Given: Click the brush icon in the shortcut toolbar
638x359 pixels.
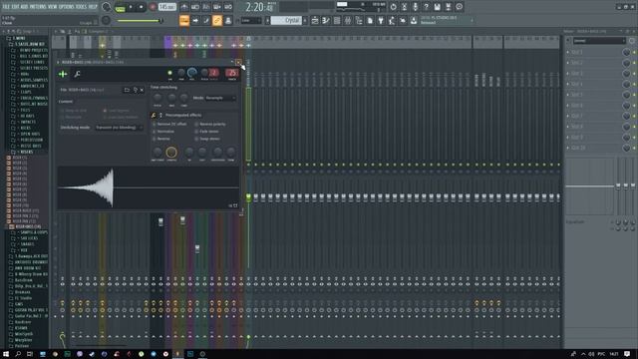Looking at the screenshot, I should [206, 20].
